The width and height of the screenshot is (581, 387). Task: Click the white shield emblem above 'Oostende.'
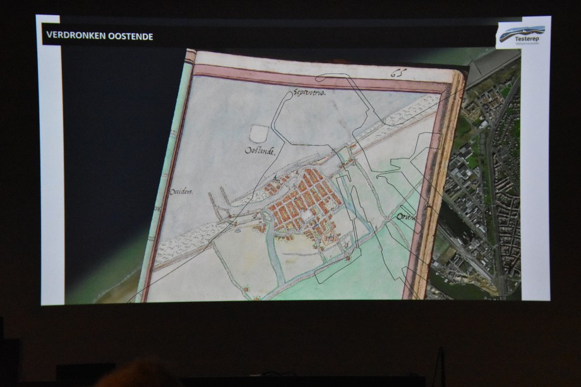click(259, 133)
